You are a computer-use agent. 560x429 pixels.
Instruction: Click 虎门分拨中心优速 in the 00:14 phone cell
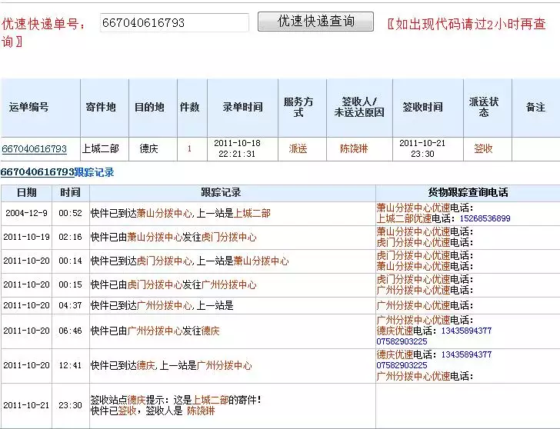coord(414,255)
